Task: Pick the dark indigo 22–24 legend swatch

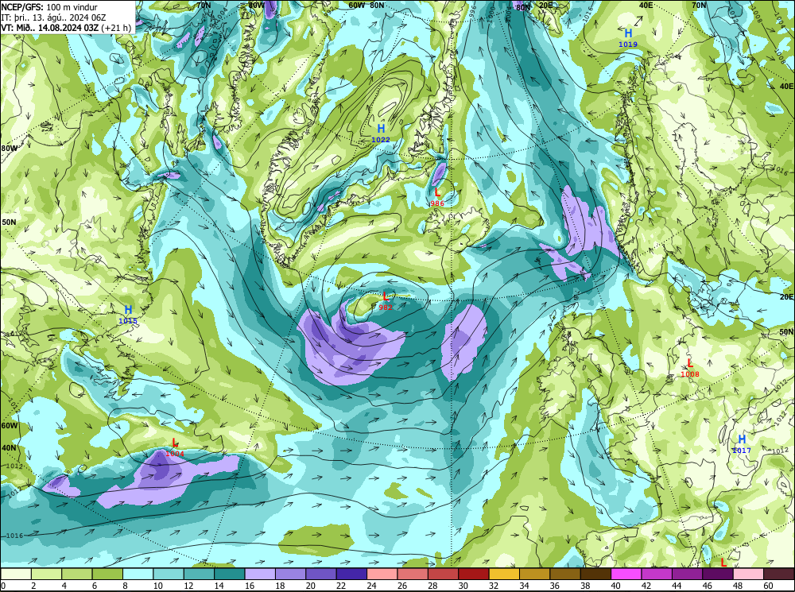Action: 352,574
